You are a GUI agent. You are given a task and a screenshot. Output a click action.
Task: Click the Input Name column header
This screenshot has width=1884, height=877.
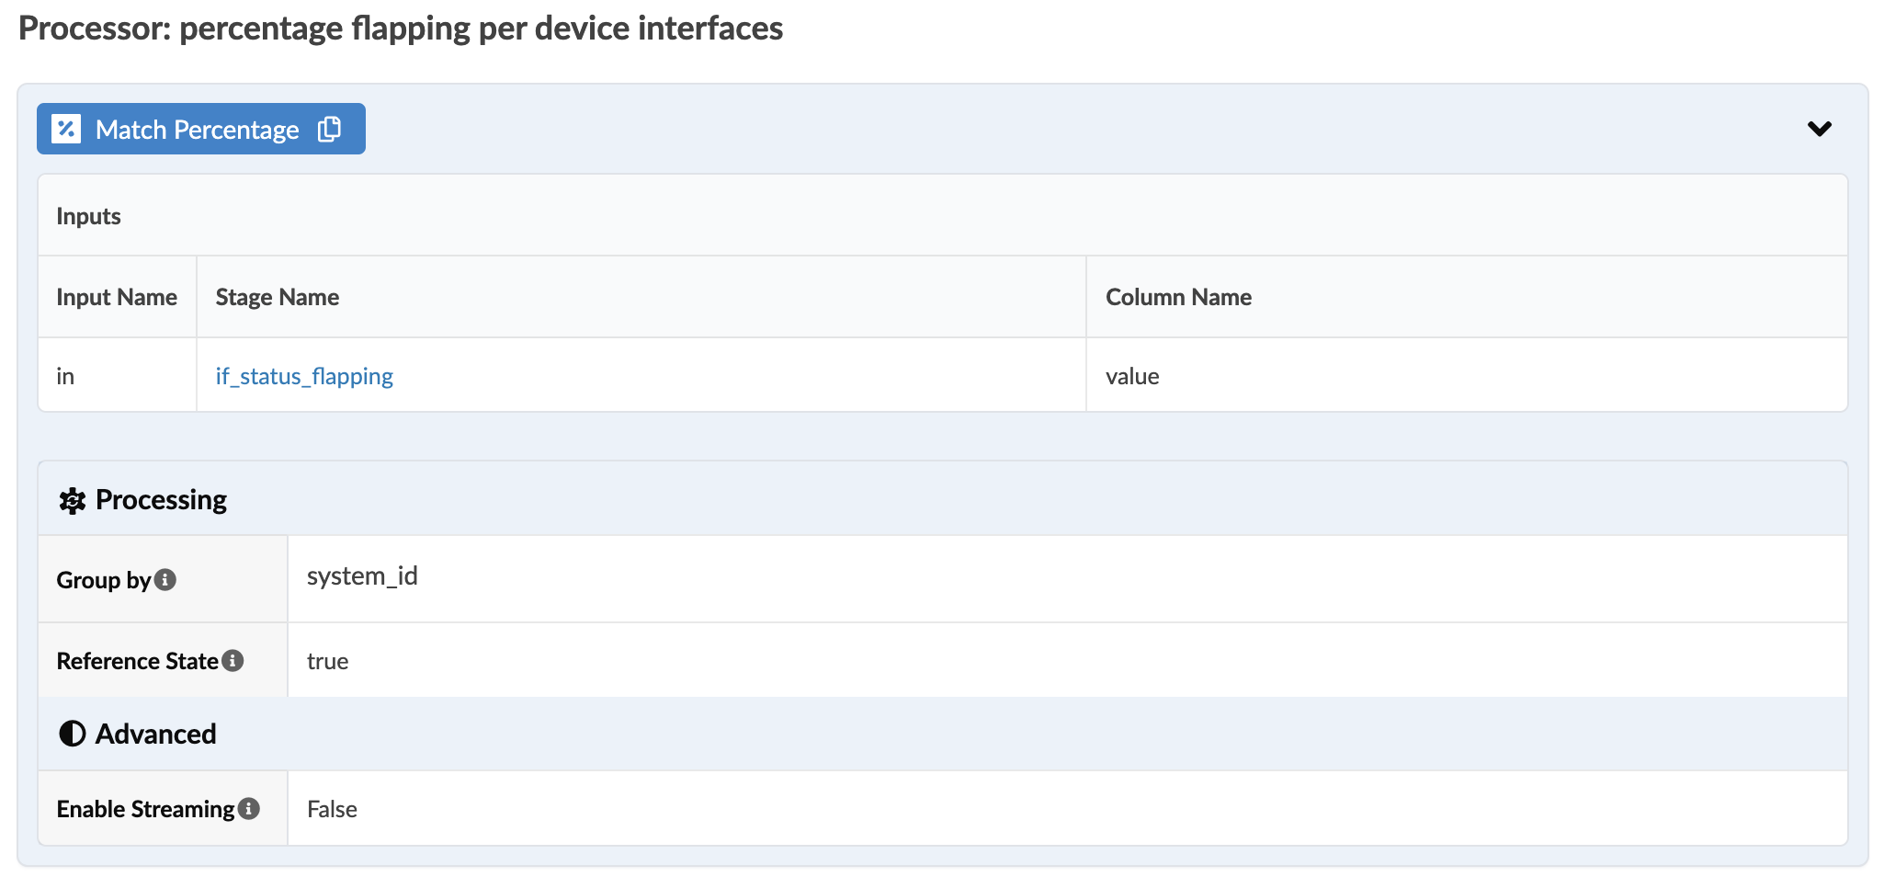click(117, 297)
